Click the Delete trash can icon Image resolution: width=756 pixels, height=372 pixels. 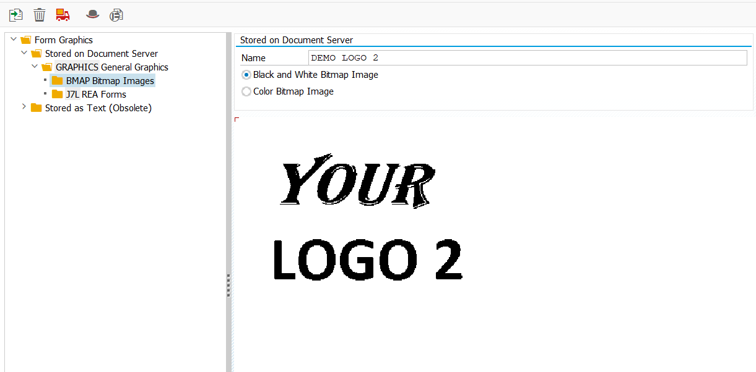click(39, 14)
